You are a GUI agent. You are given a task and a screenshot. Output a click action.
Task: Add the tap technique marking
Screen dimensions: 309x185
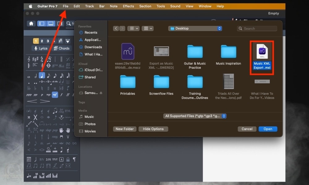click(42, 130)
